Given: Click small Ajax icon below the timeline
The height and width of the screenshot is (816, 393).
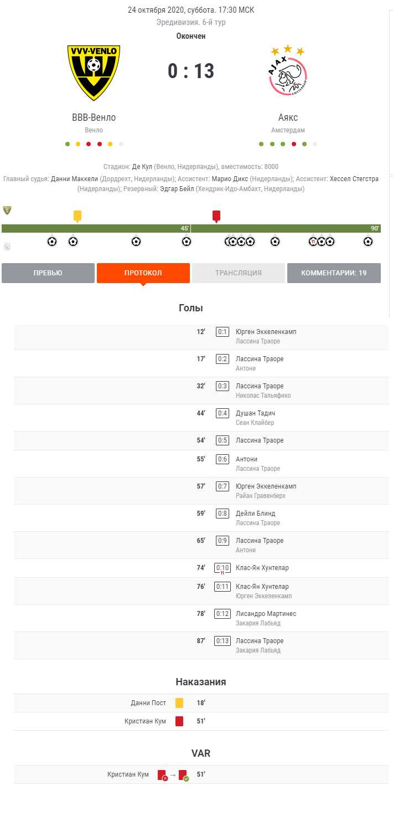Looking at the screenshot, I should click(7, 247).
